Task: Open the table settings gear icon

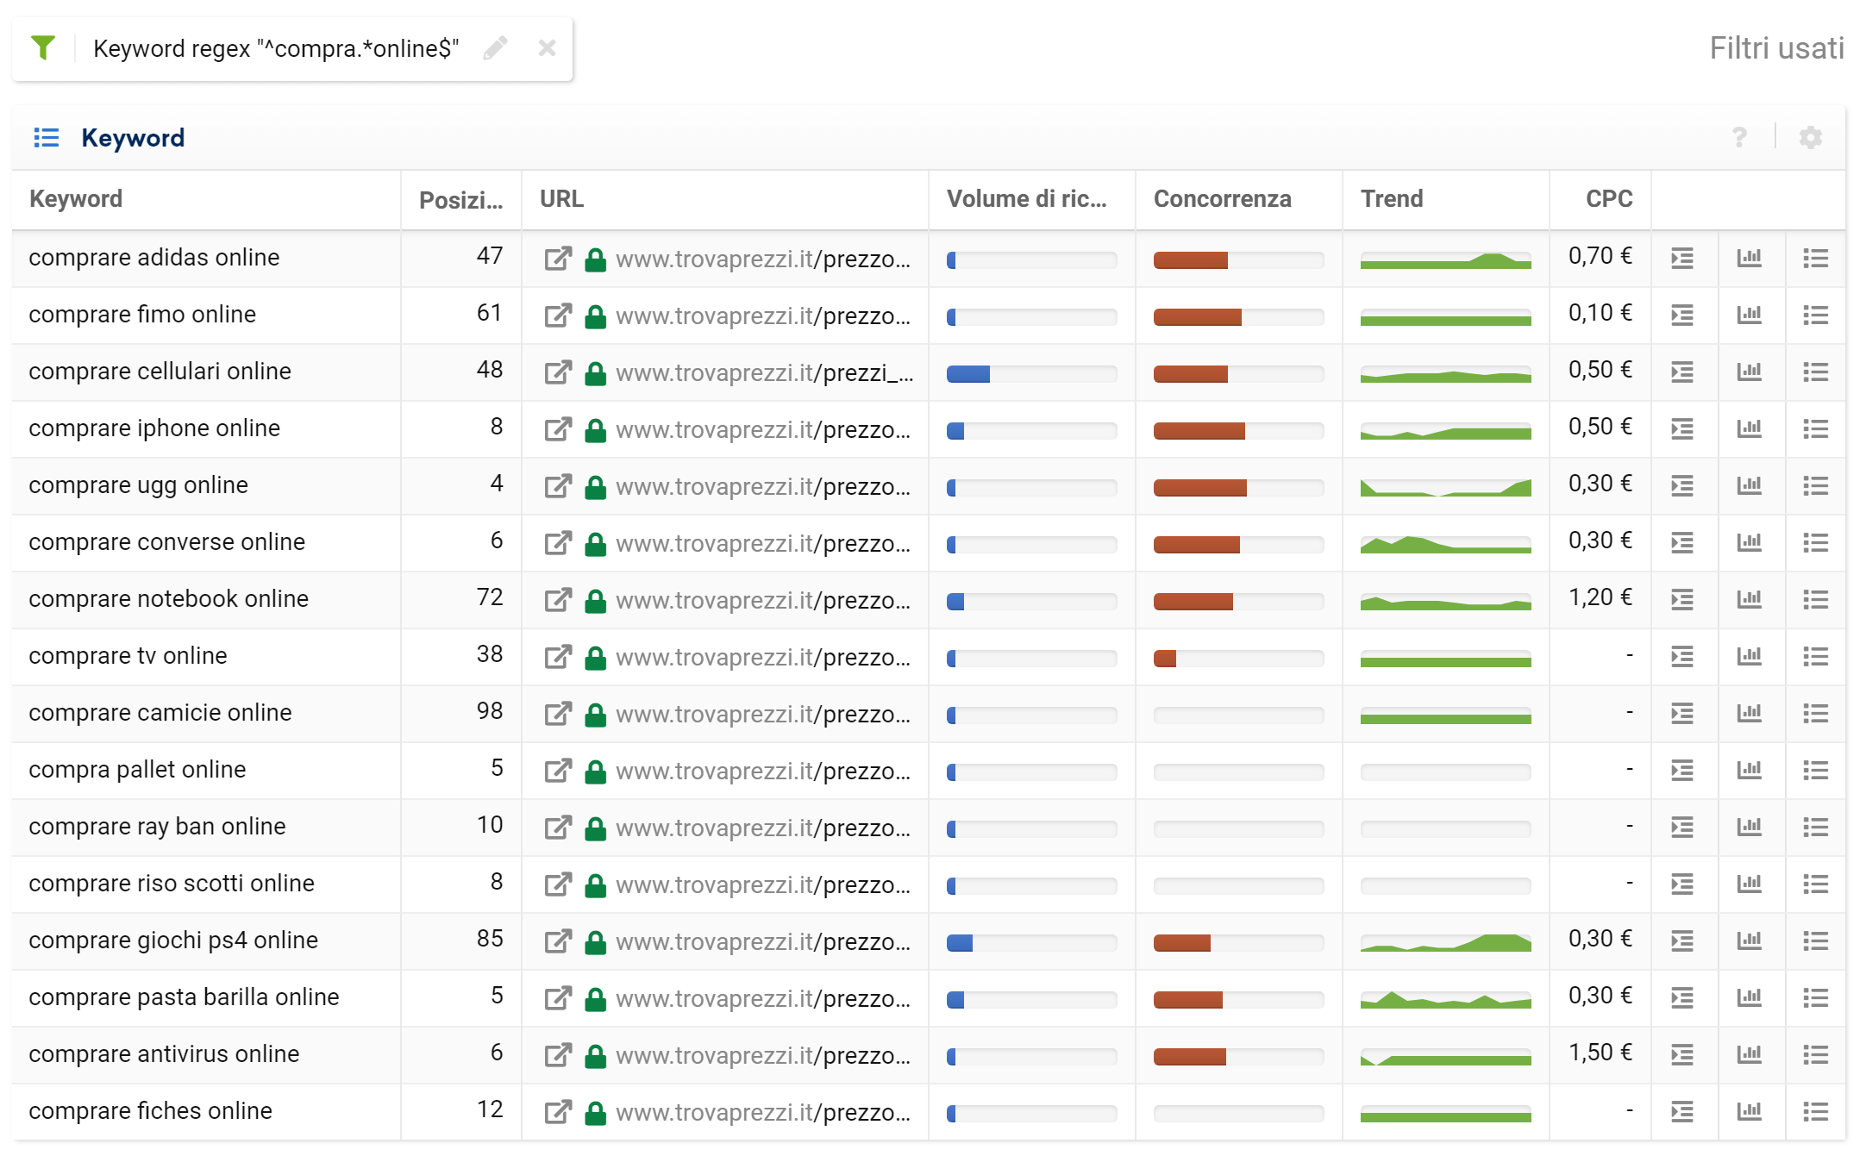Action: pyautogui.click(x=1811, y=137)
